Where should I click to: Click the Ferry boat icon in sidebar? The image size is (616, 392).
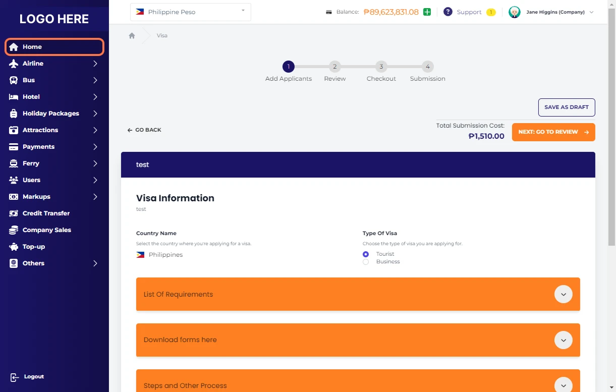[14, 163]
